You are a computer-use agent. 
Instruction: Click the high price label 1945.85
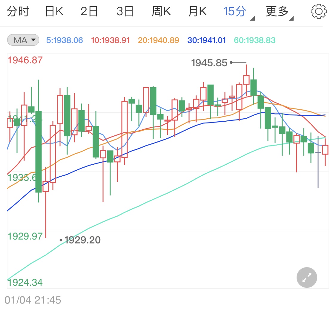click(209, 63)
